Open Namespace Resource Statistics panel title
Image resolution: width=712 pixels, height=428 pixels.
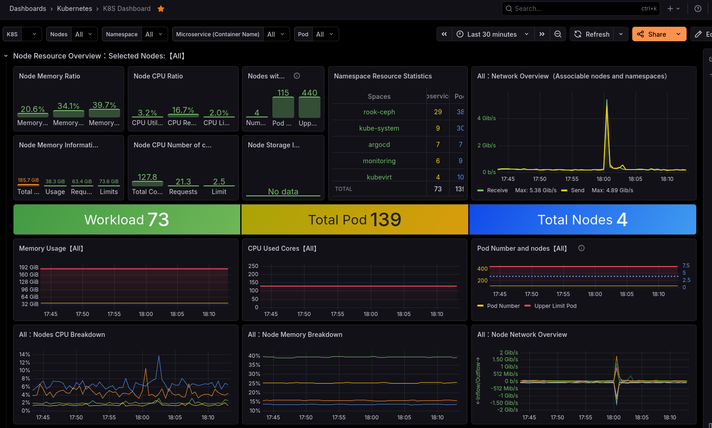[383, 76]
